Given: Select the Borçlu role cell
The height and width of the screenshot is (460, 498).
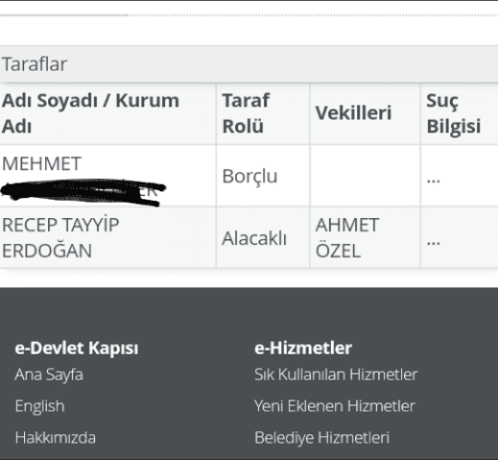Looking at the screenshot, I should pos(263,176).
